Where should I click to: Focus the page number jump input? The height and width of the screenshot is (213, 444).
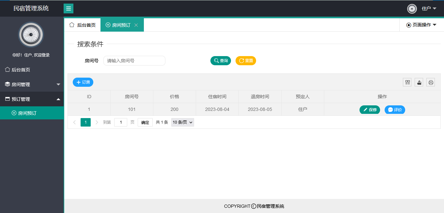121,122
